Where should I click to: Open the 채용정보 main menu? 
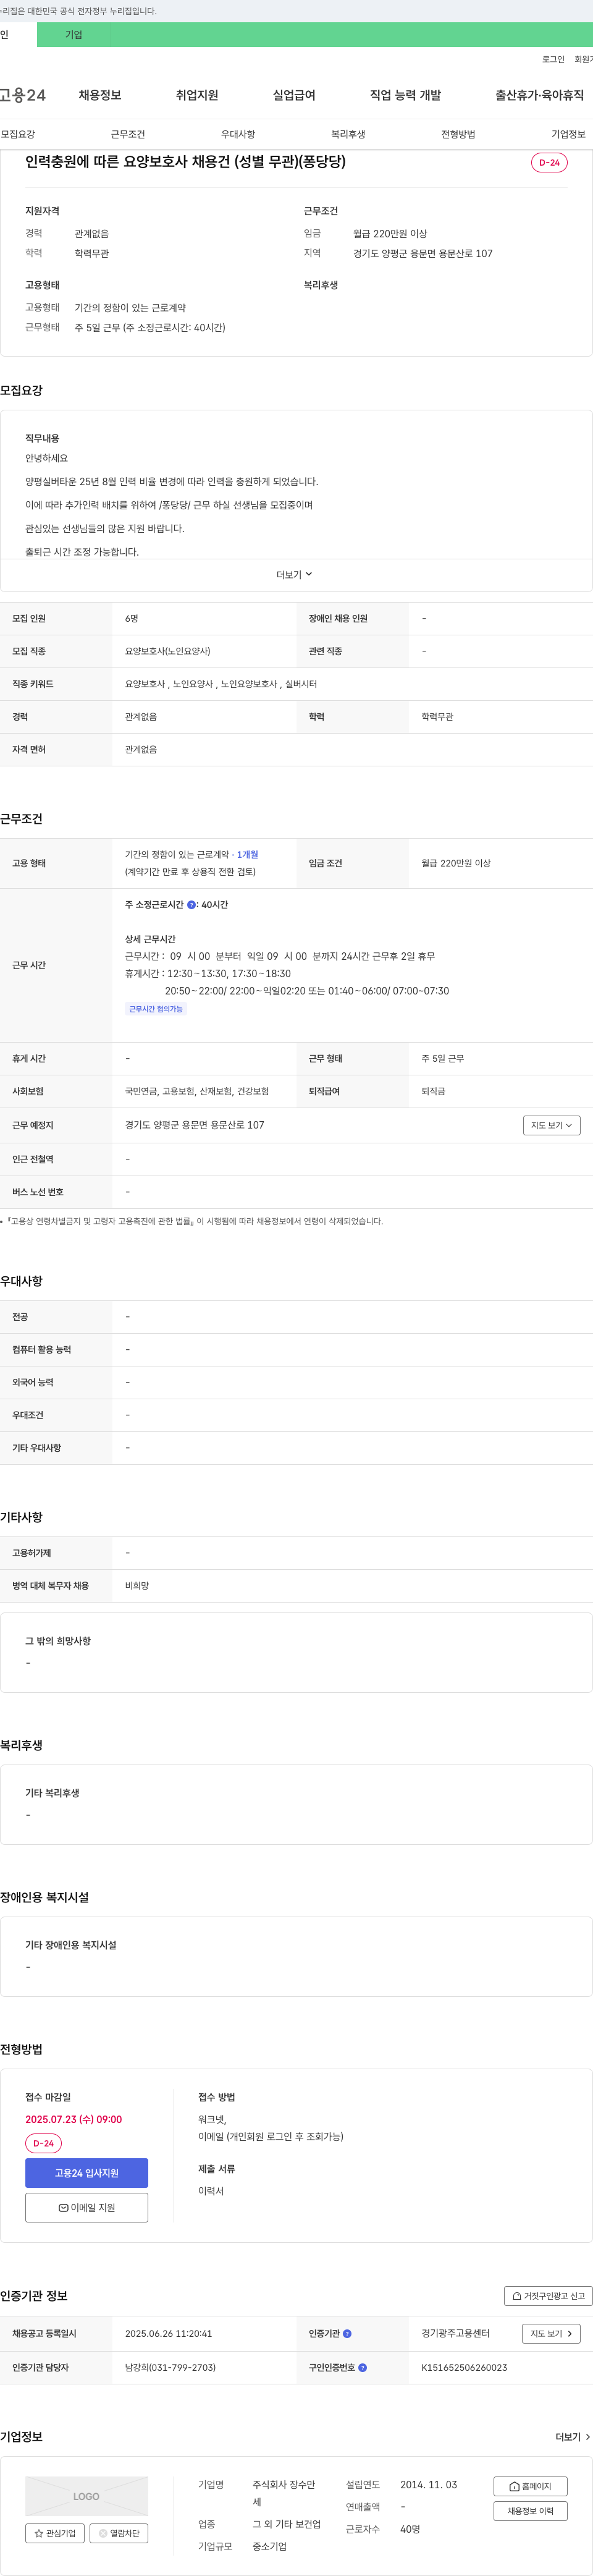[x=100, y=95]
